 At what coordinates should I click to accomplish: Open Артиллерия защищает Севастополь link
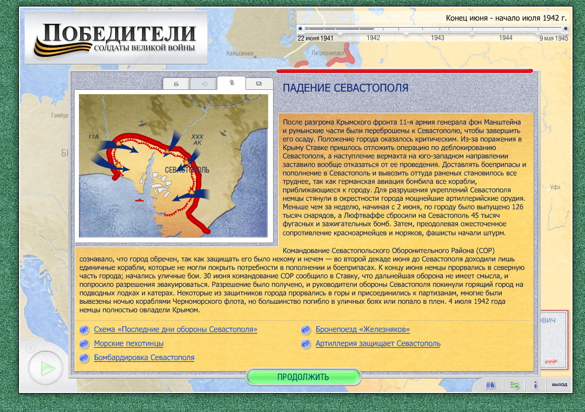378,343
